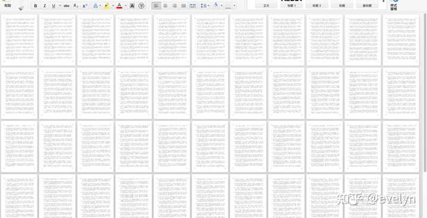Toggle underline formatting
This screenshot has width=427, height=218.
coord(53,6)
